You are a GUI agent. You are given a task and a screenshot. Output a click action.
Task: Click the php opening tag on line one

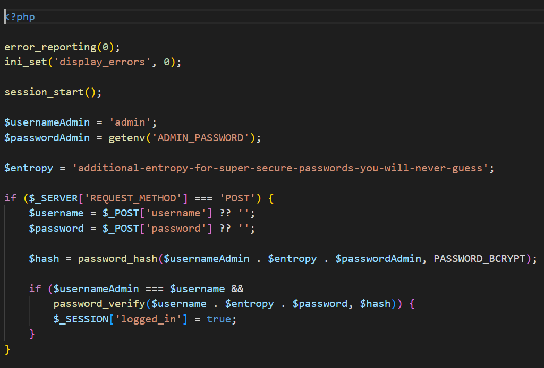20,16
